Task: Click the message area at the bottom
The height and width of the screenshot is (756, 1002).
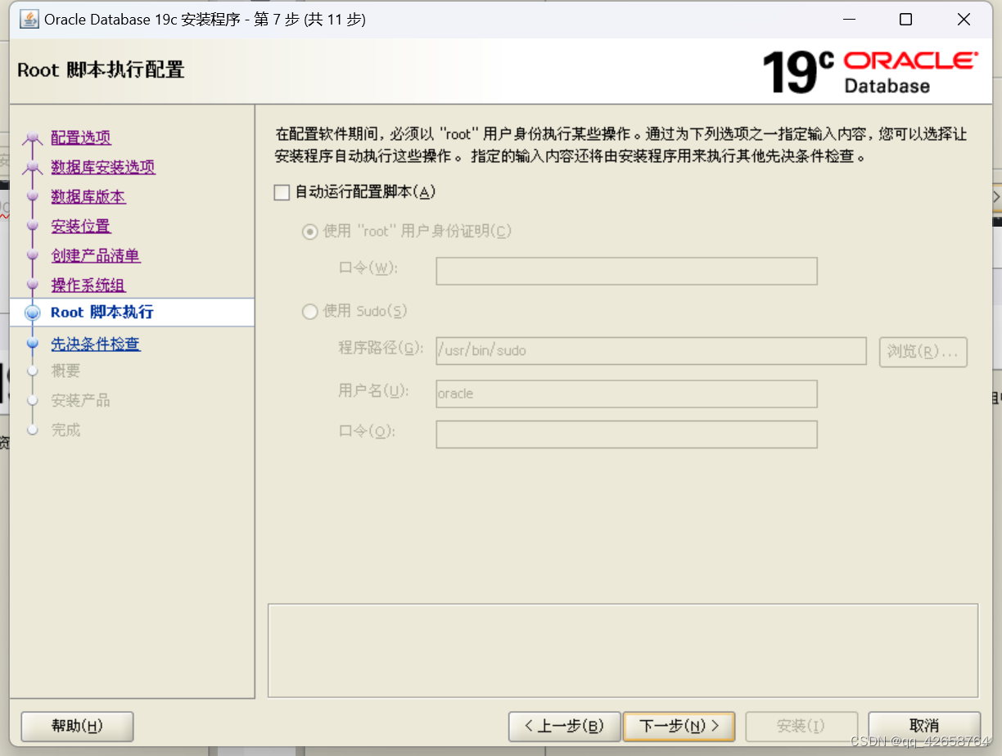Action: [x=623, y=650]
